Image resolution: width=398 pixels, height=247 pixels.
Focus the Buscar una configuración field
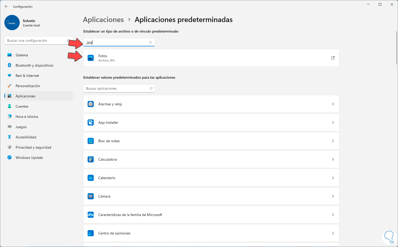(36, 40)
